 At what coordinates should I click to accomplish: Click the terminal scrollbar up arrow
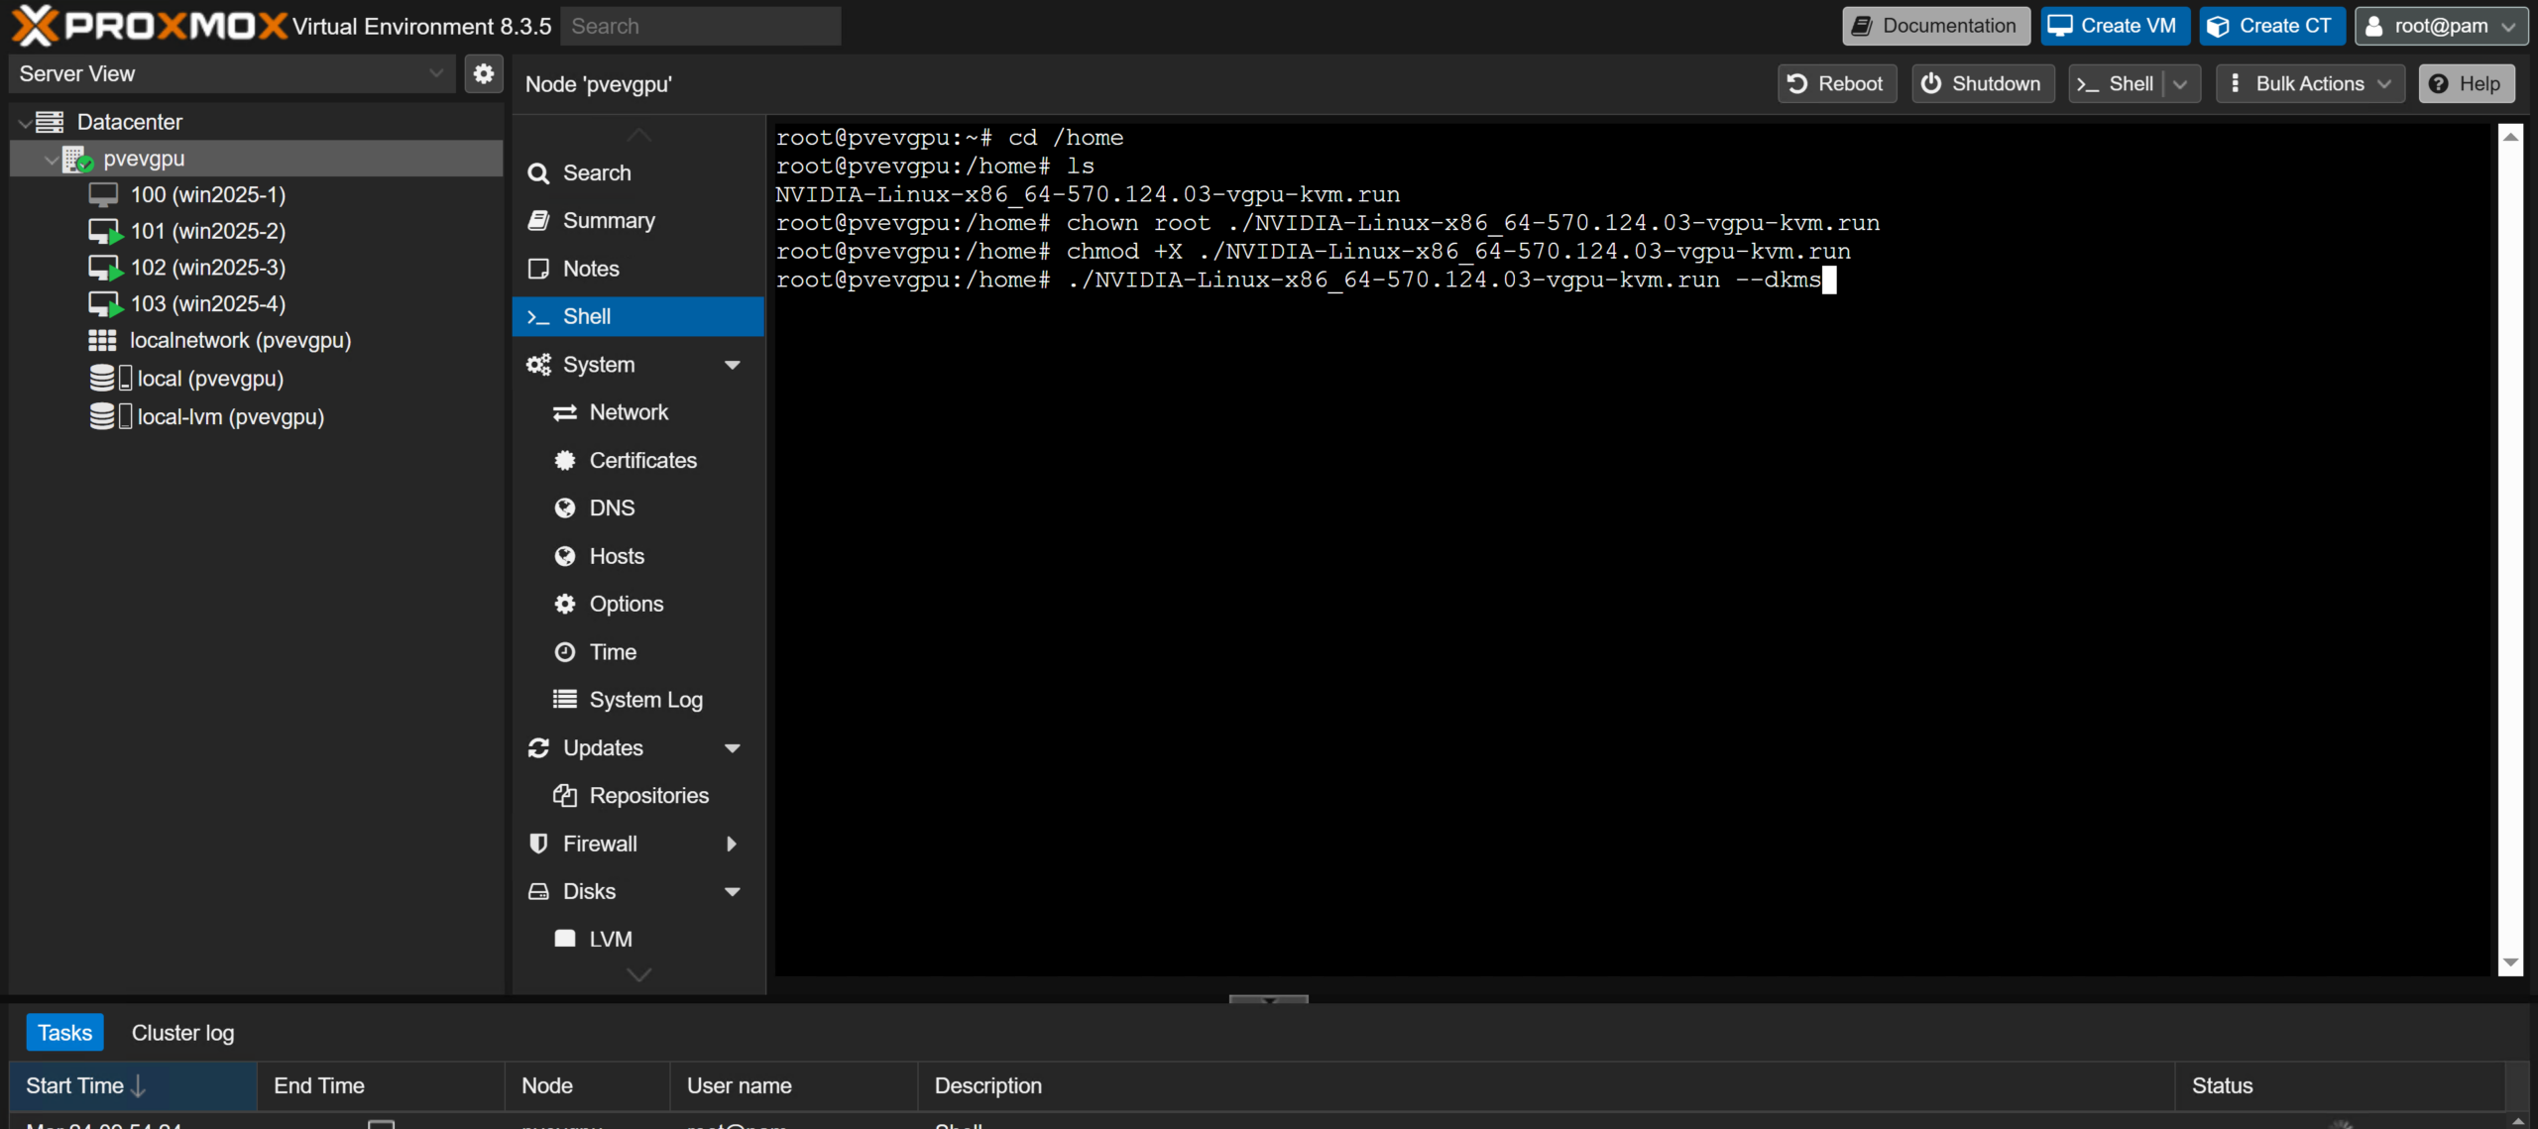[x=2510, y=137]
